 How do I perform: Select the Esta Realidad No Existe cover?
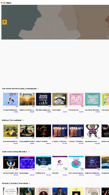pos(27,131)
